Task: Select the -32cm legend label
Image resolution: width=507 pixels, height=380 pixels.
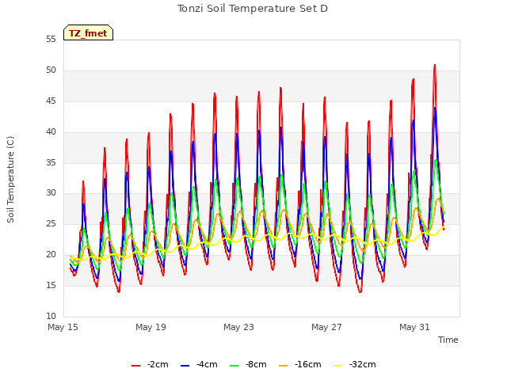Action: tap(363, 364)
